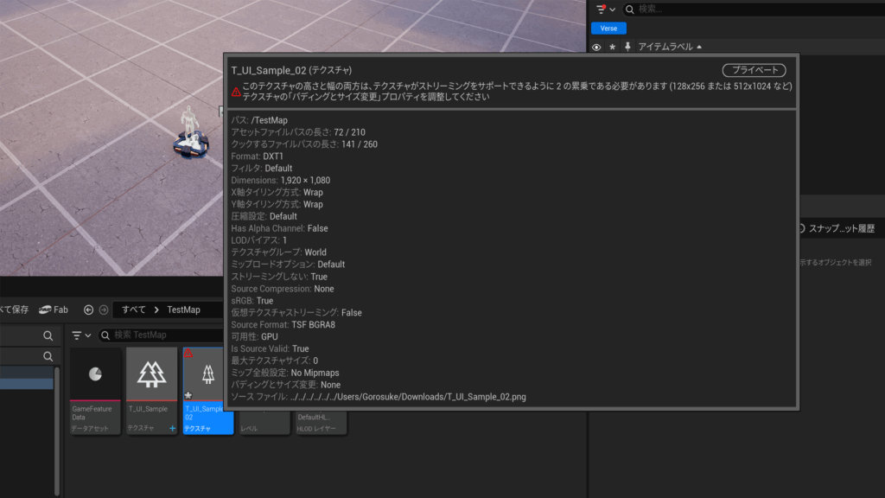Click the content browser vertical scrollbar

click(57, 431)
